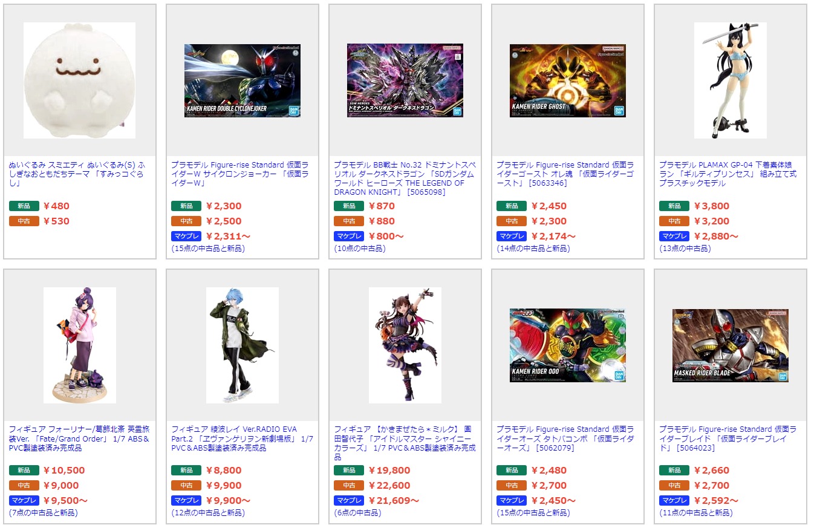The width and height of the screenshot is (817, 525).
Task: Open the BB戦士 No.32 ドミナントスペリオル title link
Action: [405, 178]
